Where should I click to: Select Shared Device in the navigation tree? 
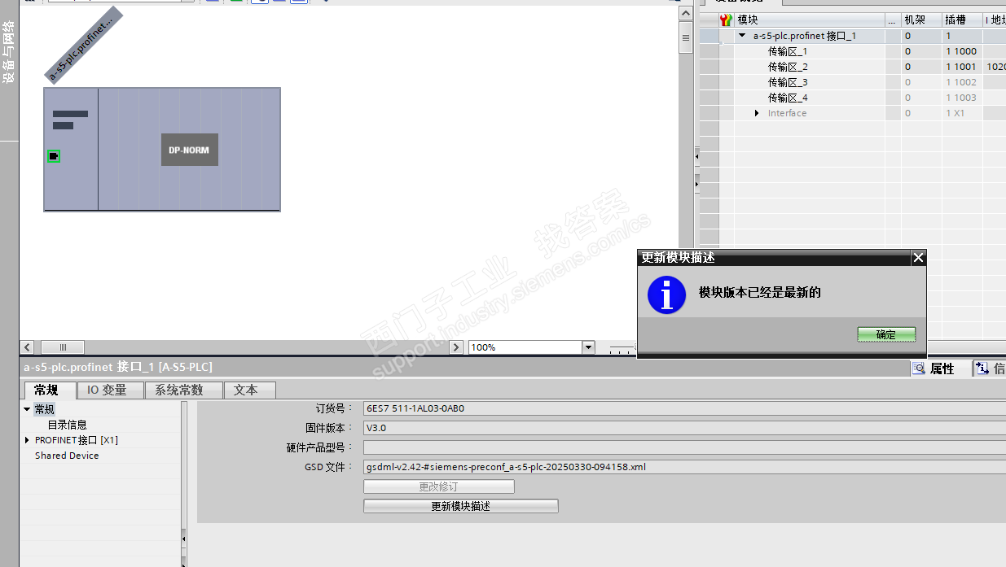click(x=67, y=456)
